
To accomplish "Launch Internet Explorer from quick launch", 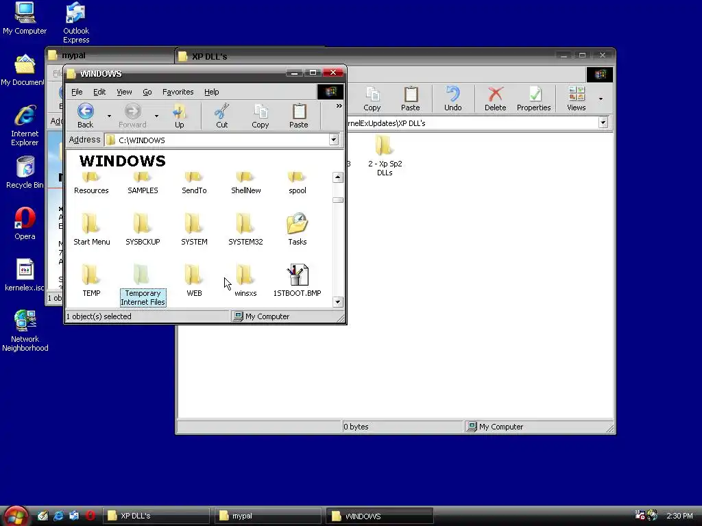I will coord(58,516).
